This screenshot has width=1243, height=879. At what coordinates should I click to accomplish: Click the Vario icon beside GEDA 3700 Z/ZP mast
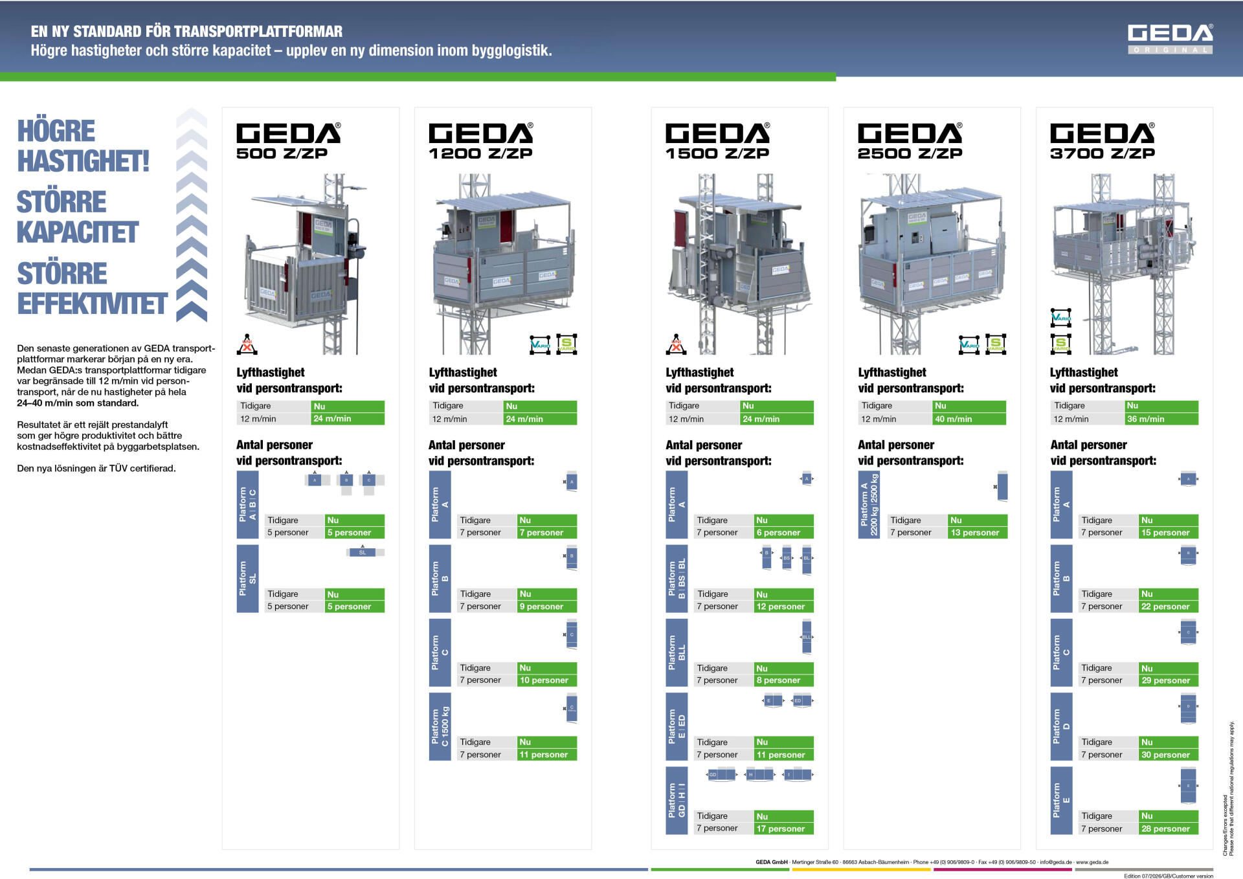click(x=1061, y=318)
